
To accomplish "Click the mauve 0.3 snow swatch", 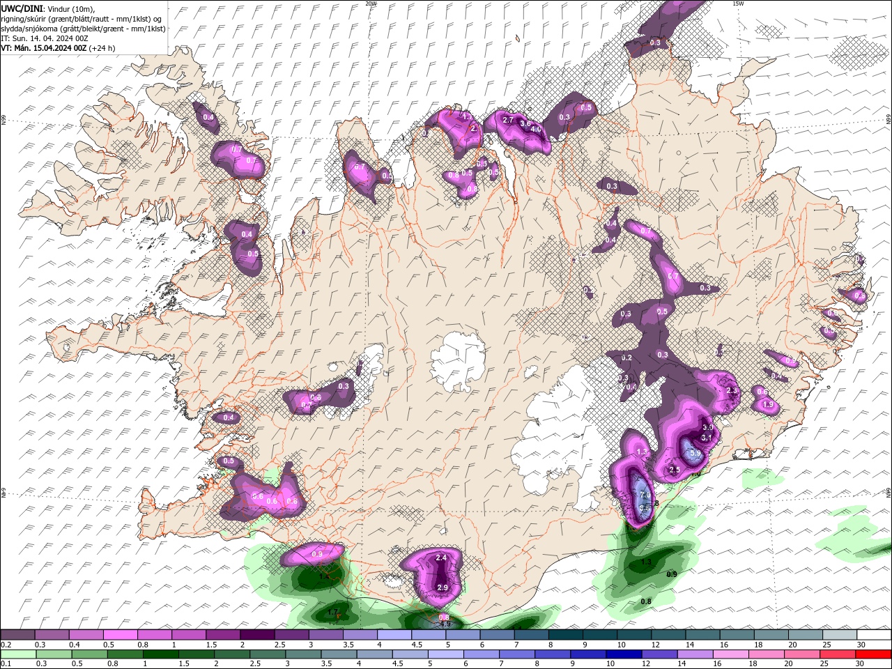I will (x=52, y=635).
